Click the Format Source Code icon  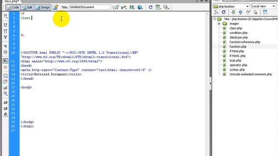point(6,114)
